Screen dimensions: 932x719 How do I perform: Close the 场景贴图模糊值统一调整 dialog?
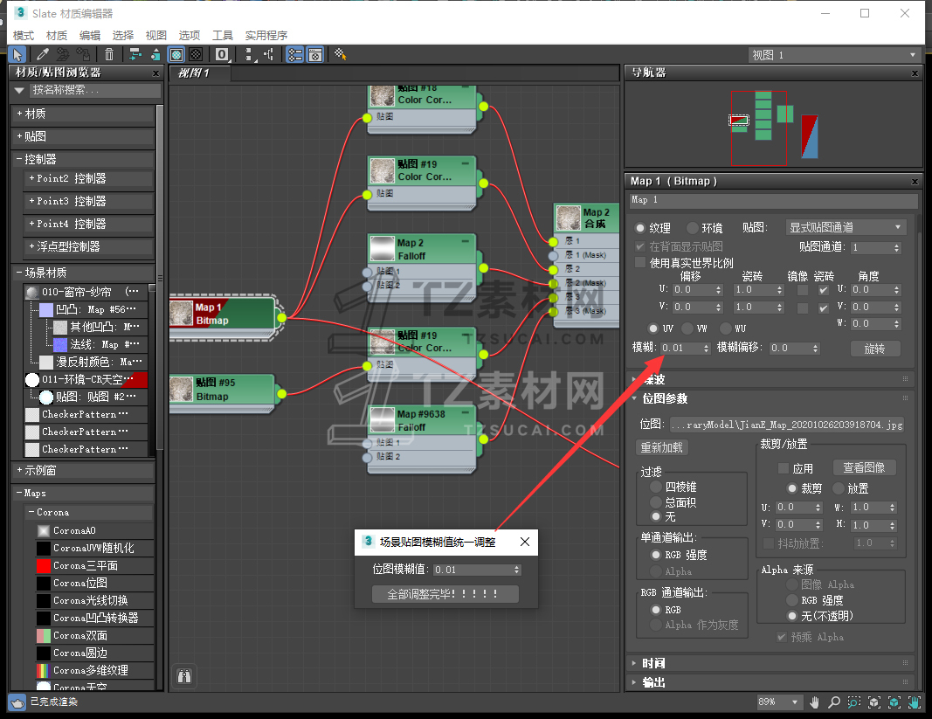(x=525, y=542)
